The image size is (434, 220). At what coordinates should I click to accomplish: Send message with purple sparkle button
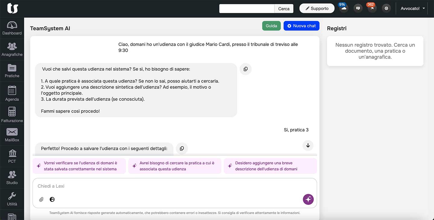tap(308, 199)
